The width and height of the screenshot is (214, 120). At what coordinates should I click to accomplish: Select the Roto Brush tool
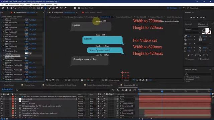point(62,8)
